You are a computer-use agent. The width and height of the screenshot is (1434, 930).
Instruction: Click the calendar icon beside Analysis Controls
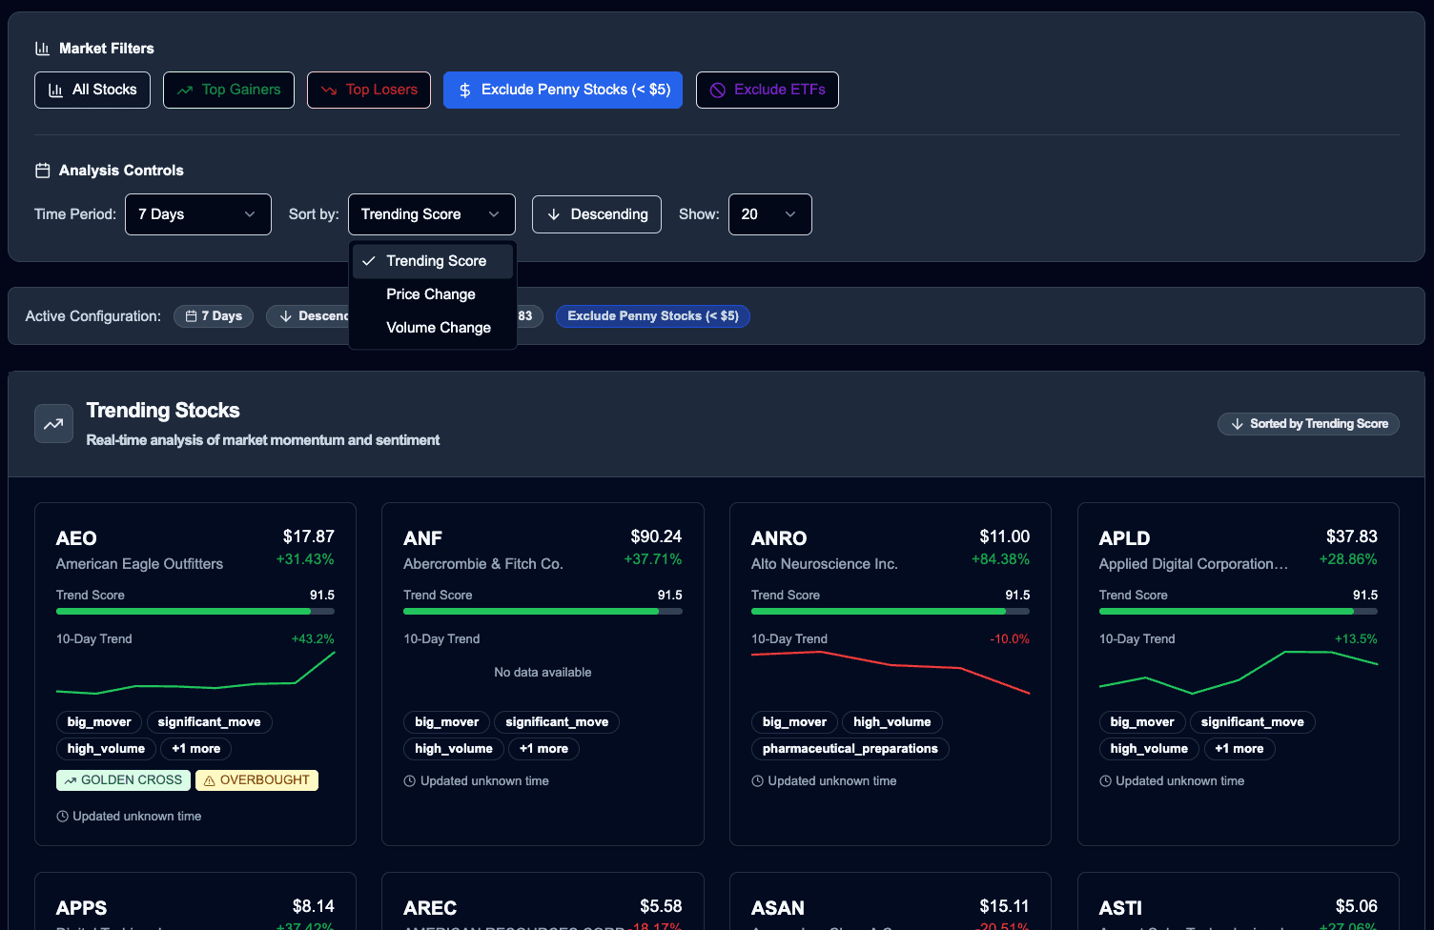tap(43, 170)
